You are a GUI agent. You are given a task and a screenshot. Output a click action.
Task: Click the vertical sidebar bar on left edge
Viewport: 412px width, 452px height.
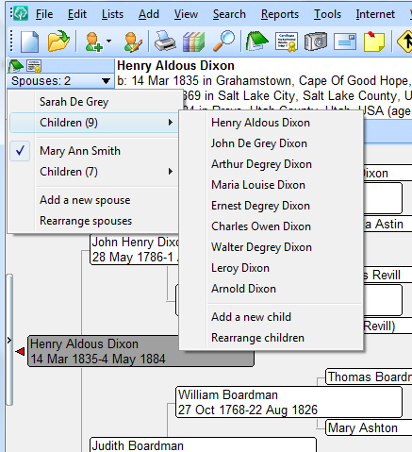coord(9,340)
